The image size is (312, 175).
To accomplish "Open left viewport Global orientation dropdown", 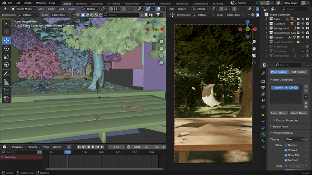I will pyautogui.click(x=90, y=9).
